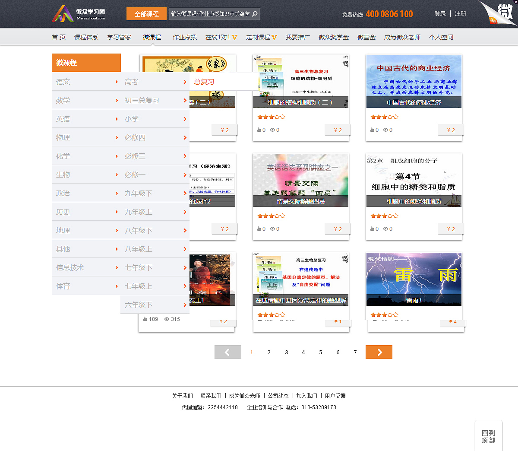Click the 回到顶部 button
518x451 pixels.
(x=489, y=436)
